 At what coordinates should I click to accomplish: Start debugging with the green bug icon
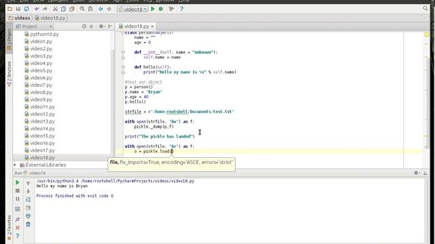161,9
